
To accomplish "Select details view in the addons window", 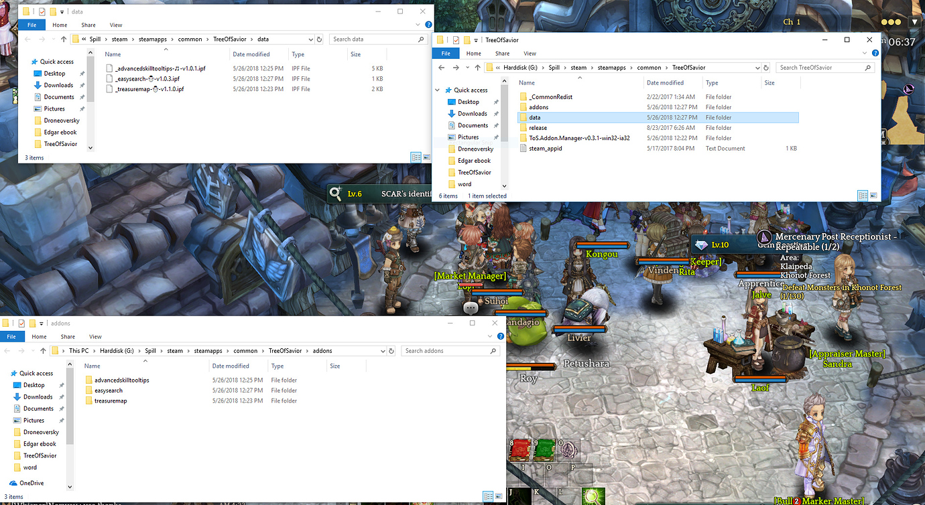I will [487, 497].
